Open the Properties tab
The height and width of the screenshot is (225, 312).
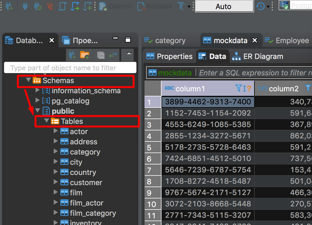pos(169,56)
